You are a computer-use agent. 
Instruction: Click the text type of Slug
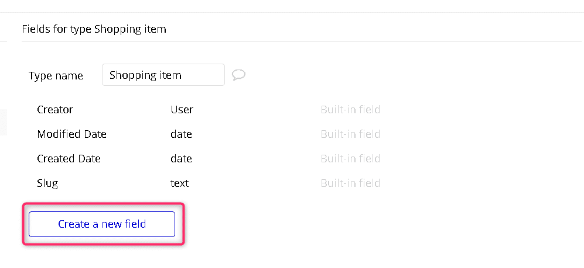(179, 183)
